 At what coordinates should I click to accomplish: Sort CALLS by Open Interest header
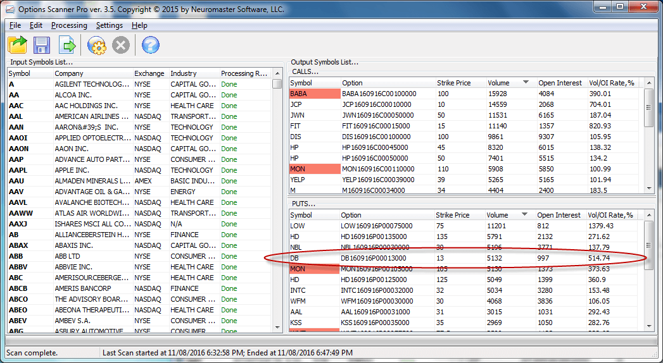[562, 83]
